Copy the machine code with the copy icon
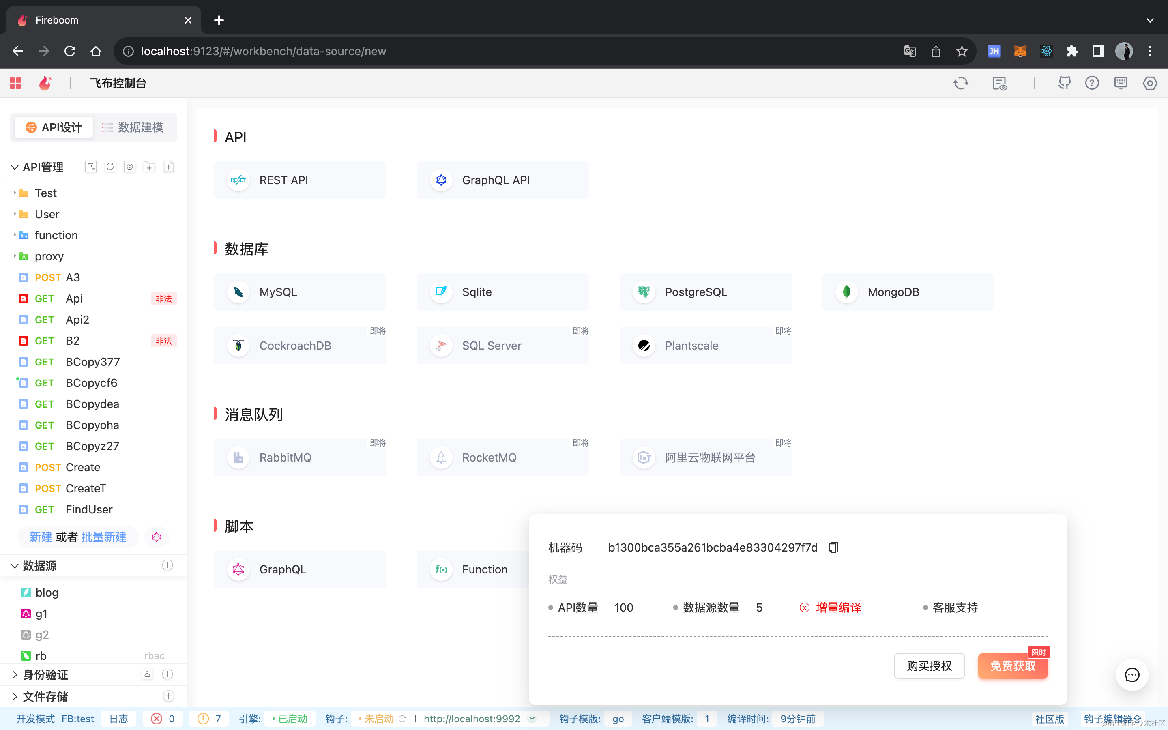This screenshot has height=730, width=1168. tap(833, 547)
